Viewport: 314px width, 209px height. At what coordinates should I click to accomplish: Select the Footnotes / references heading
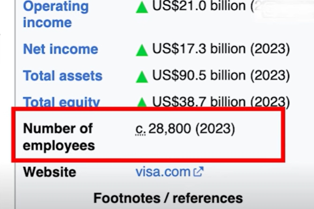click(168, 198)
